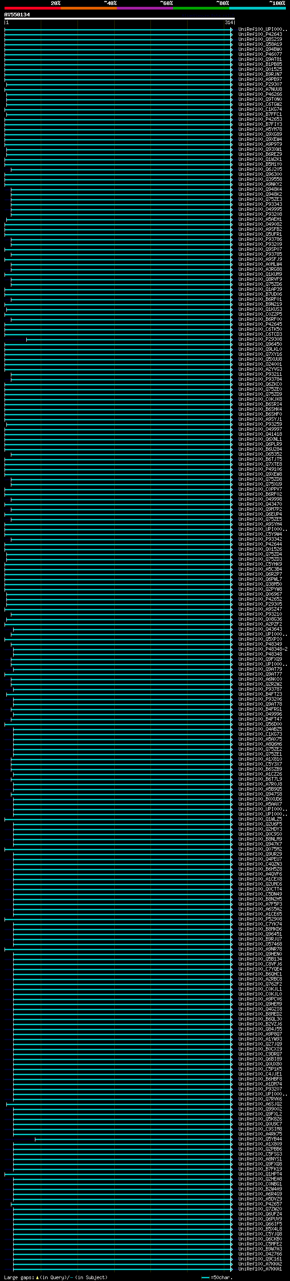Open hit UniRef100_P42643

tap(260, 35)
